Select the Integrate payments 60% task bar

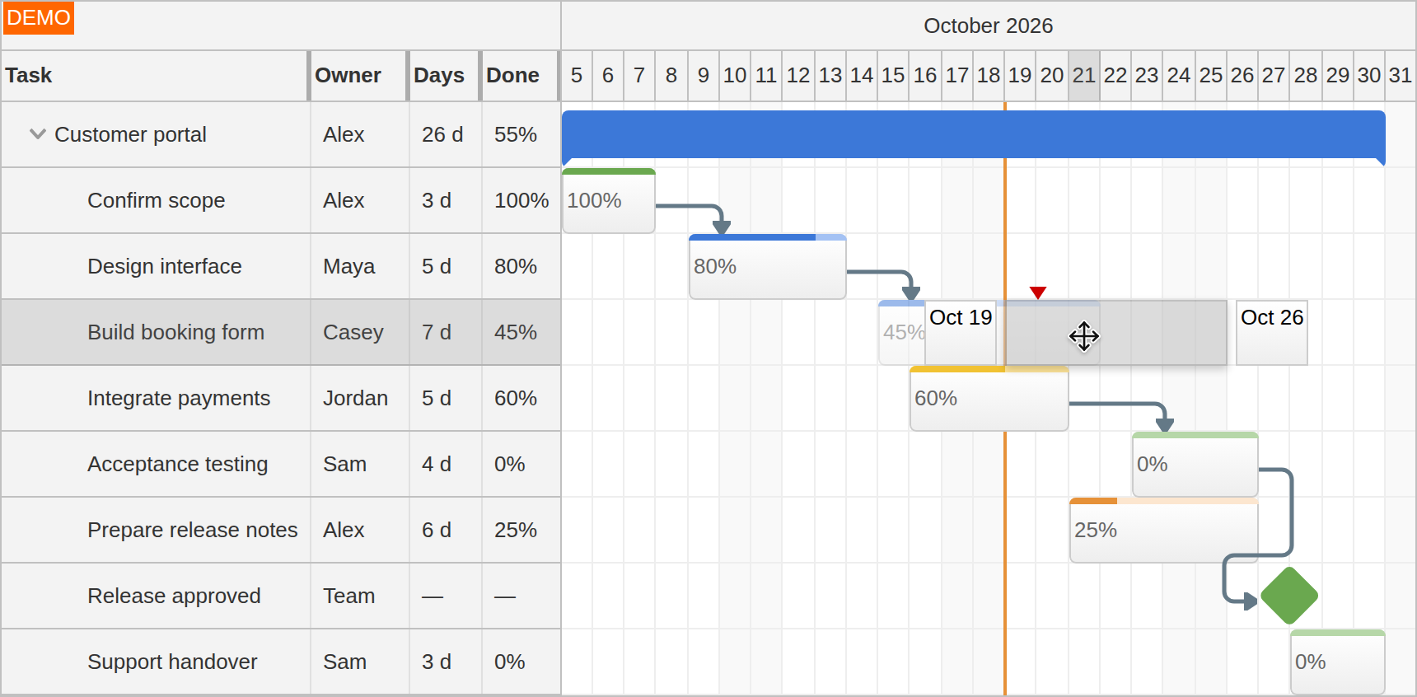point(989,398)
